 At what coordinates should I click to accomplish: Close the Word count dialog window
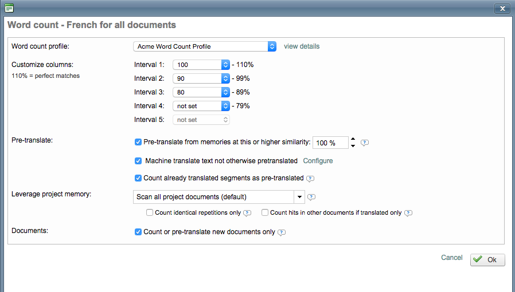tap(502, 8)
